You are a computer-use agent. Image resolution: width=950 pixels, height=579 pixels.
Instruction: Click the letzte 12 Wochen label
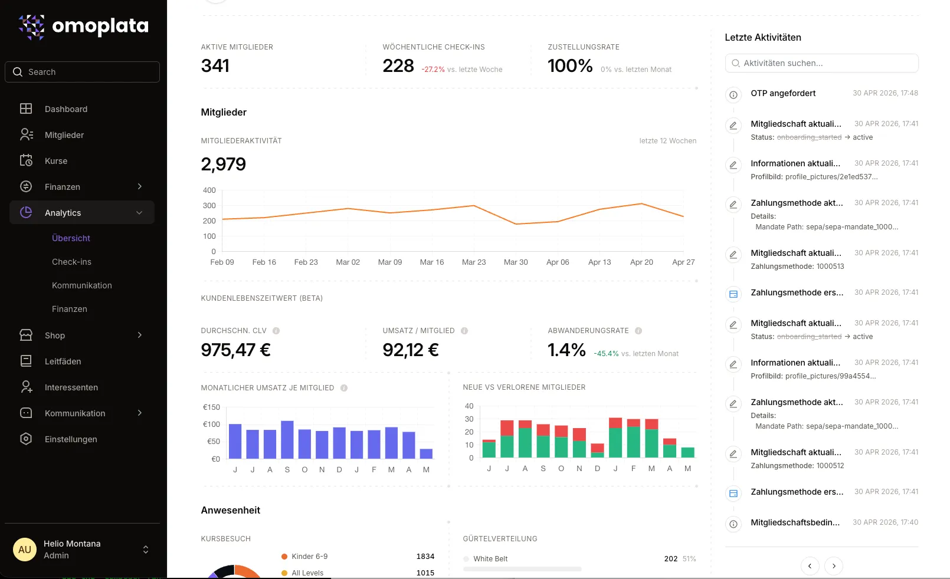pyautogui.click(x=667, y=141)
